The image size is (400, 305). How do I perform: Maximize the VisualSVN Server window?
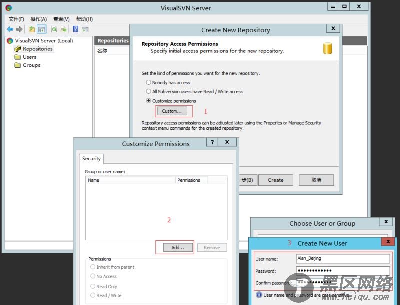click(x=344, y=6)
